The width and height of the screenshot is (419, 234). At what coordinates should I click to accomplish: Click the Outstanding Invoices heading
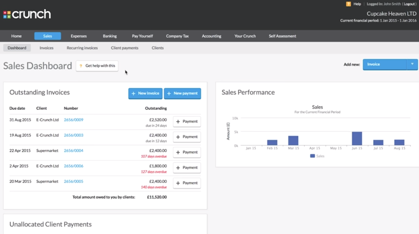40,92
